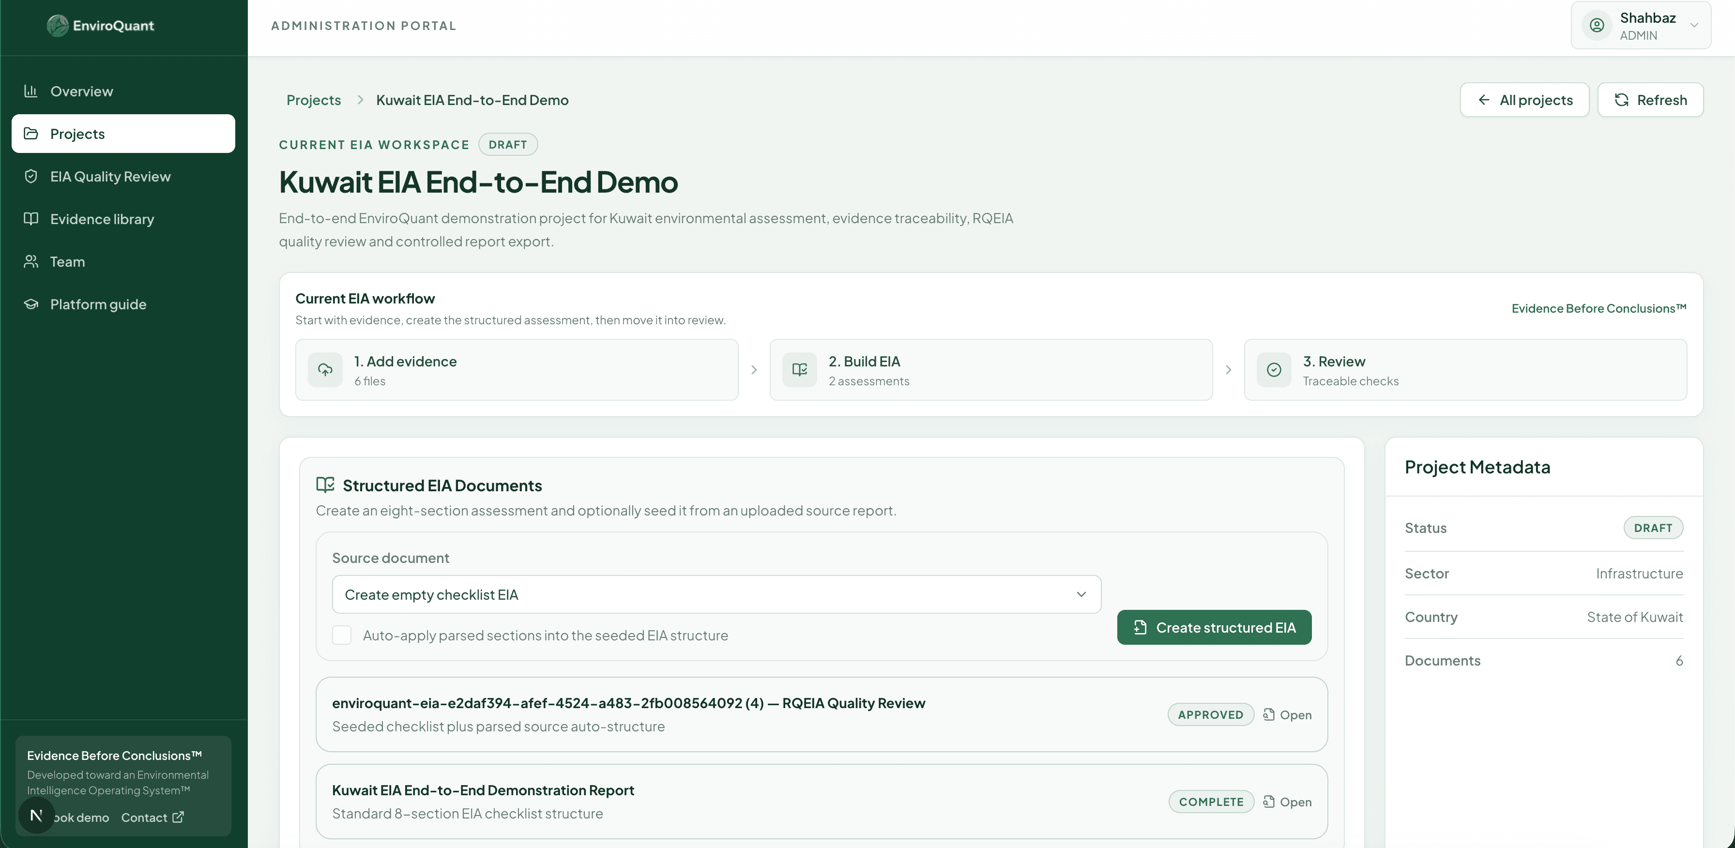Image resolution: width=1735 pixels, height=848 pixels.
Task: Click the All projects button
Action: (1524, 100)
